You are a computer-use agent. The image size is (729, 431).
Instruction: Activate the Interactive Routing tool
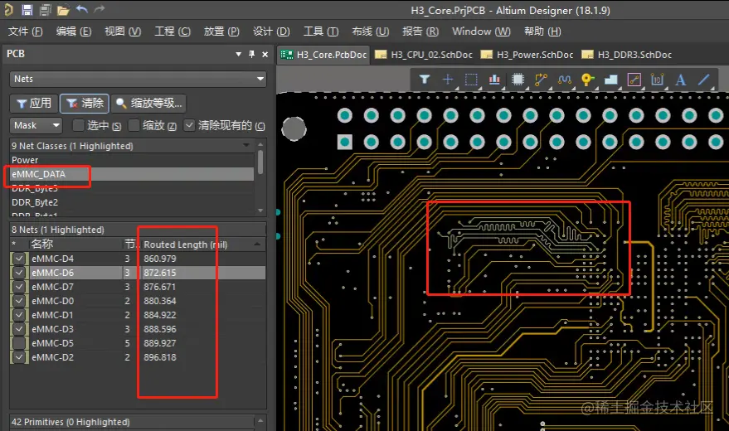(541, 80)
